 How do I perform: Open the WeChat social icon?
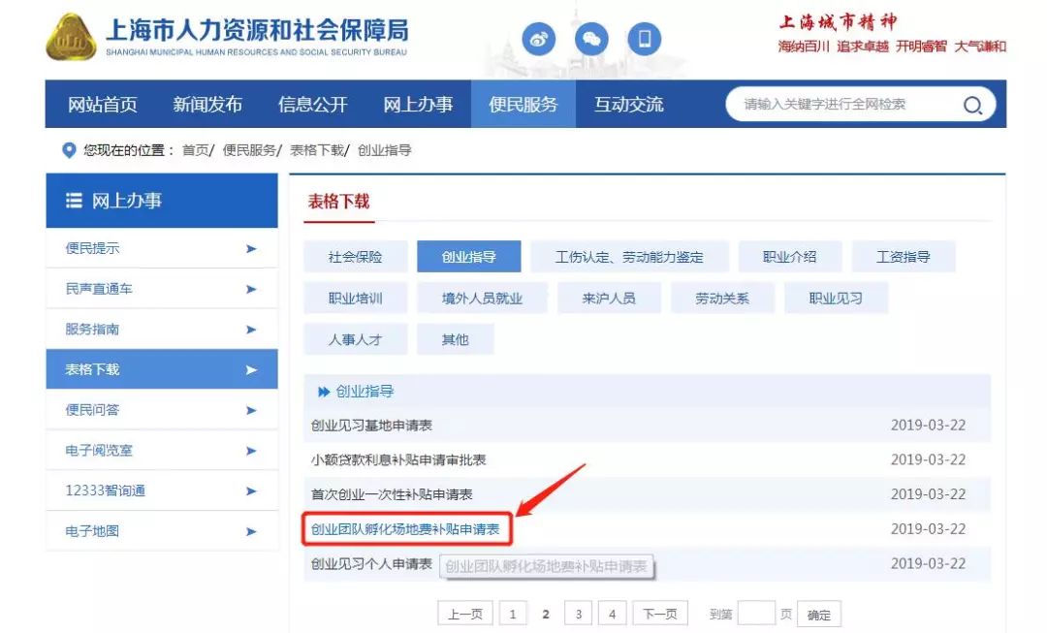pyautogui.click(x=591, y=39)
